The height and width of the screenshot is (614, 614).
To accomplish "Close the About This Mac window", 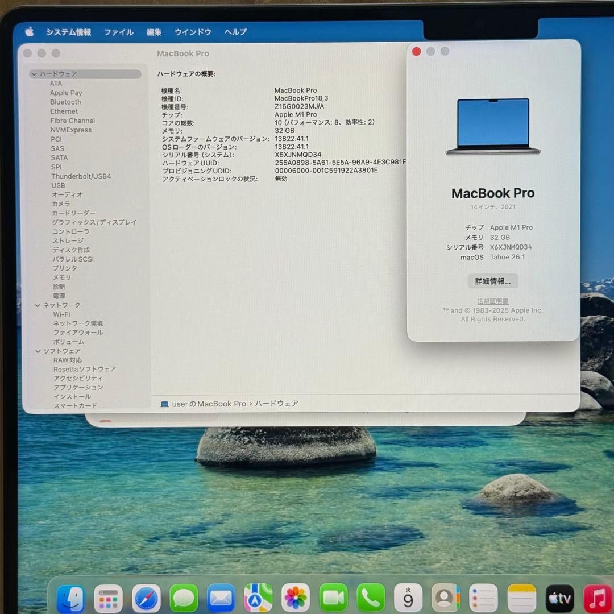I will (416, 52).
